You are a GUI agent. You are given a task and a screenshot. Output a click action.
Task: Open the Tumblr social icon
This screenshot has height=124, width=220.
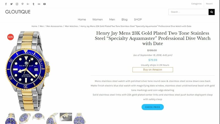[33, 4]
